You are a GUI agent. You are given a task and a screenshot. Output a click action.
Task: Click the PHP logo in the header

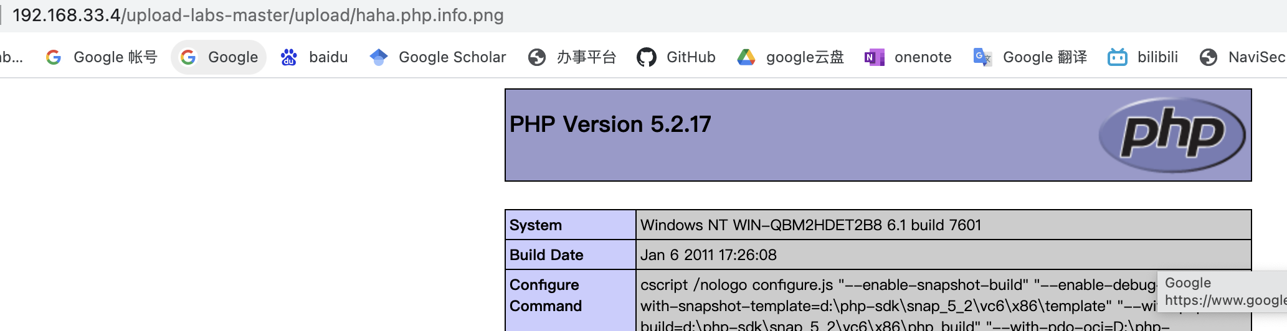click(x=1172, y=135)
